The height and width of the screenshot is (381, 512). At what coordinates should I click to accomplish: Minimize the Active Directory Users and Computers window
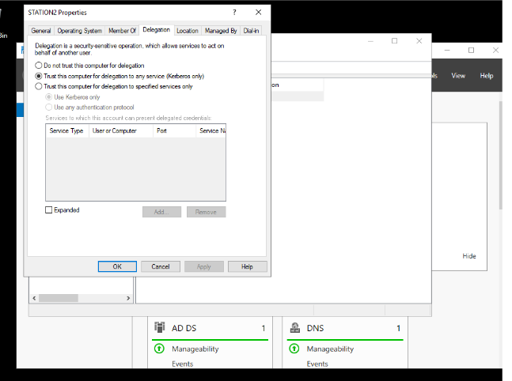pyautogui.click(x=370, y=41)
